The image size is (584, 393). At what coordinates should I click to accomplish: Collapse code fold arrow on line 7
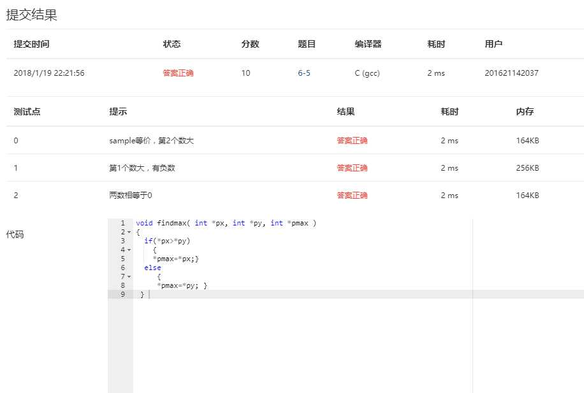click(129, 277)
